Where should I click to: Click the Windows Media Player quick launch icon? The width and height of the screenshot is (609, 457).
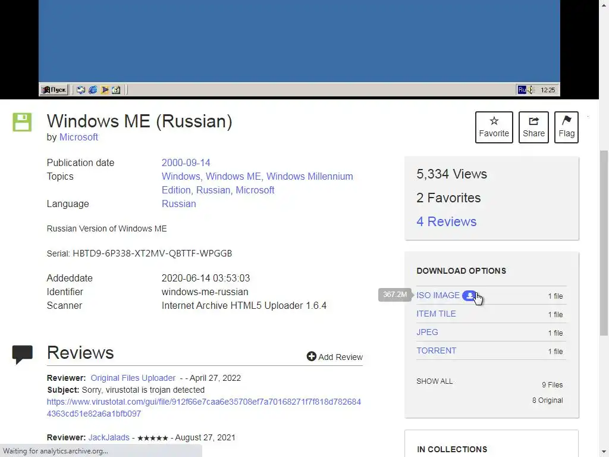pos(105,90)
